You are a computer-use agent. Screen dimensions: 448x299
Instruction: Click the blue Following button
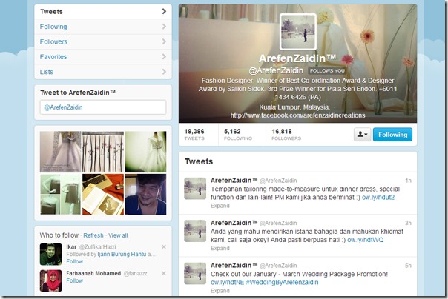pos(392,134)
